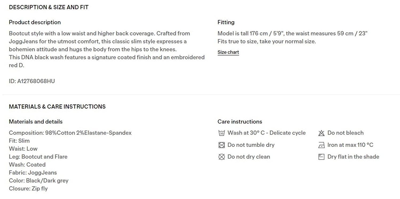Click the Product description subheading
Image resolution: width=400 pixels, height=199 pixels.
click(35, 22)
